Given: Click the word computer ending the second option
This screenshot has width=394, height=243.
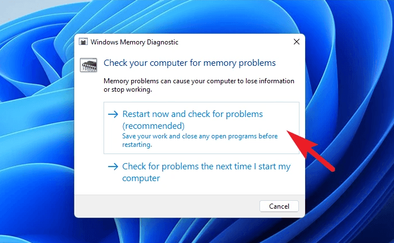Looking at the screenshot, I should 141,178.
